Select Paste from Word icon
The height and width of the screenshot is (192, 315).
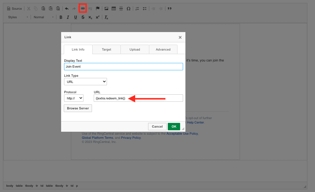point(58,9)
